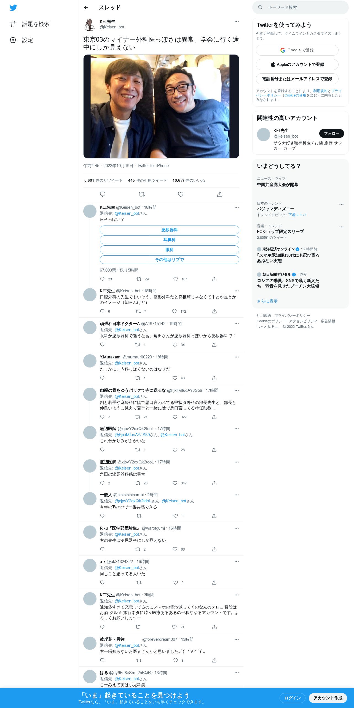Go back using the thread arrow
The width and height of the screenshot is (354, 708).
pyautogui.click(x=86, y=8)
